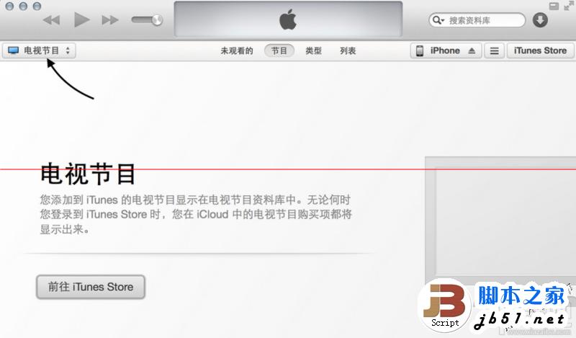Switch to the 未观看的 tab
Viewport: 576px width, 338px height.
(237, 50)
